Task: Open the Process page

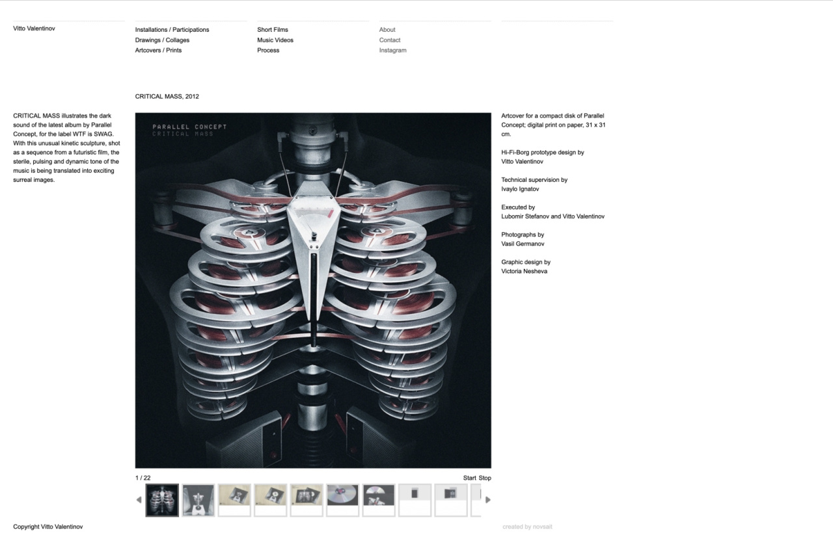Action: coord(268,51)
